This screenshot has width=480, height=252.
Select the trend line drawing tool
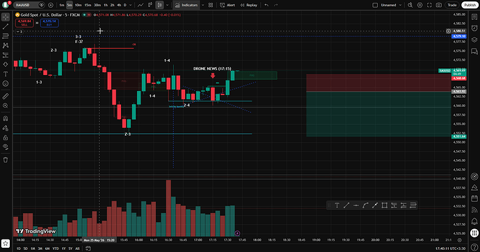pos(6,27)
